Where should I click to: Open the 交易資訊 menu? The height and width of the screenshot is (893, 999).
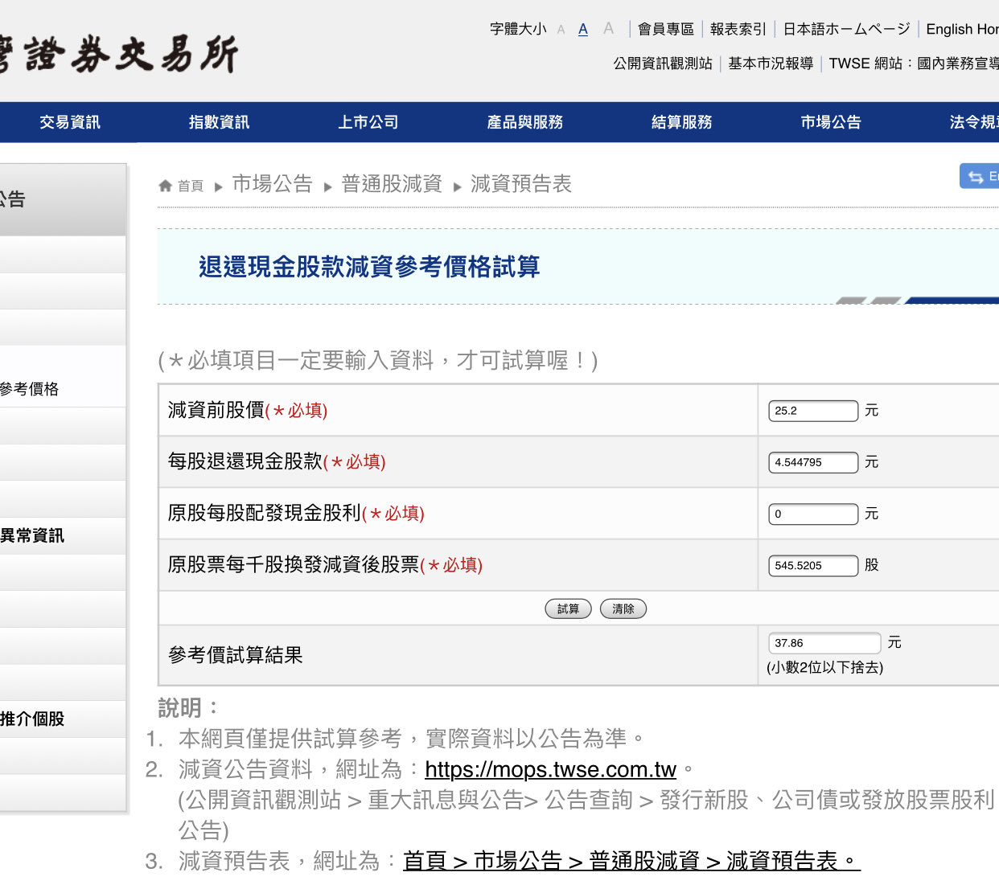click(x=70, y=122)
